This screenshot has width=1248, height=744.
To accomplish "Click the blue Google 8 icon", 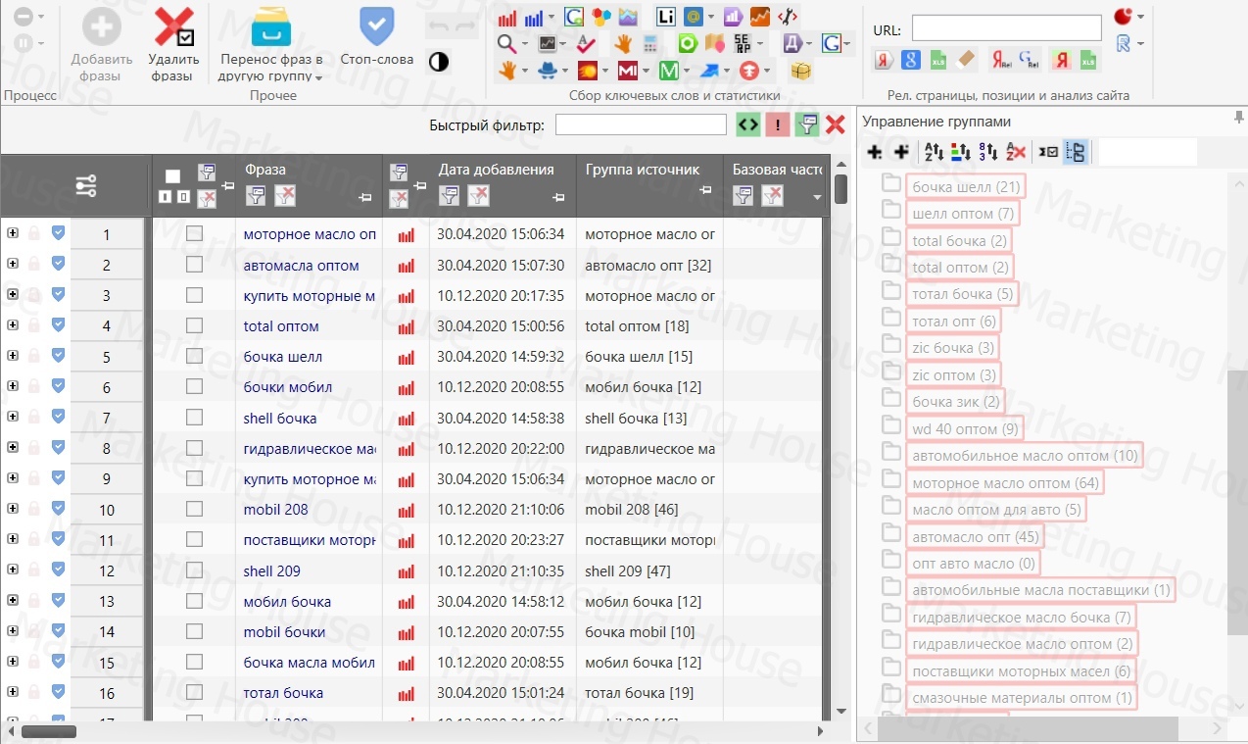I will [x=911, y=60].
